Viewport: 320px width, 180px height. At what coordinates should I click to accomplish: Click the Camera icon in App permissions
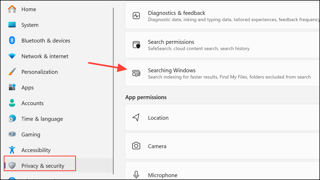[136, 146]
